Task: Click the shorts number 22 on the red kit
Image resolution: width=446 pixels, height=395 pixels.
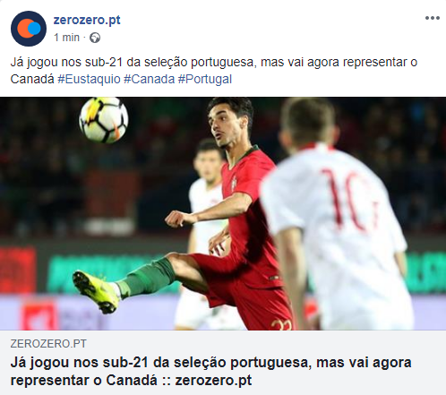Action: coord(281,325)
